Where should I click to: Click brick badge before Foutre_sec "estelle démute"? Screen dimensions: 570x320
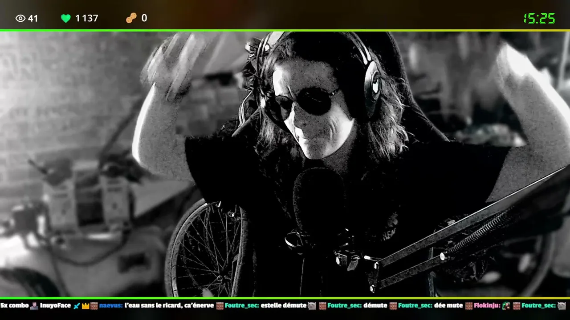click(220, 306)
